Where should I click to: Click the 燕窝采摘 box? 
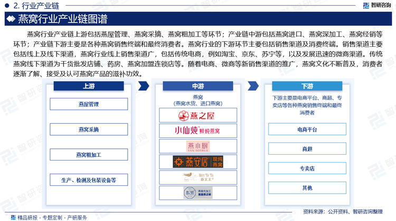(89, 129)
